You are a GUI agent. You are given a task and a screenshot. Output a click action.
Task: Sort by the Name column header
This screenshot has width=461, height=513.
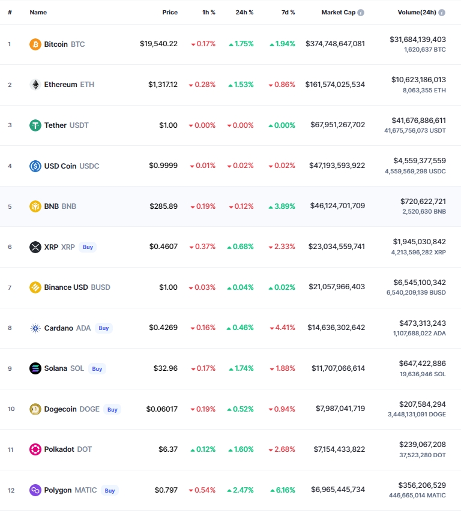coord(38,13)
